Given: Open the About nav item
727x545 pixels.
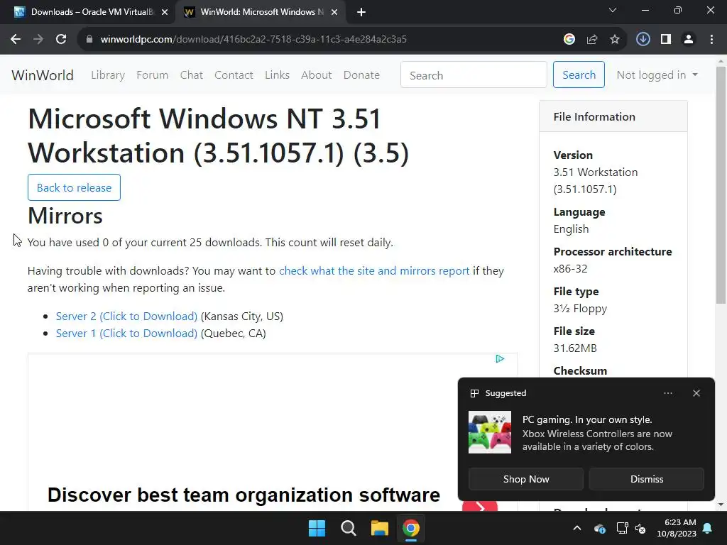Looking at the screenshot, I should [316, 75].
